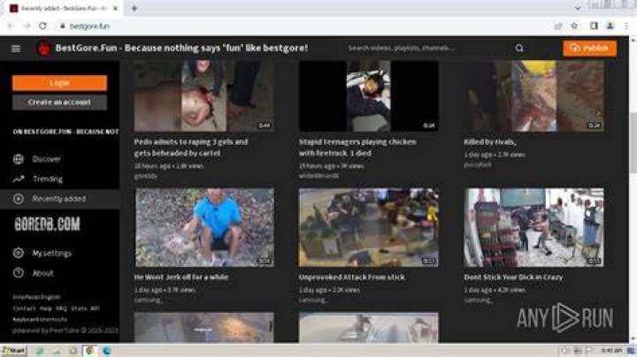Click the About question-mark icon
The image size is (637, 357).
(x=19, y=273)
